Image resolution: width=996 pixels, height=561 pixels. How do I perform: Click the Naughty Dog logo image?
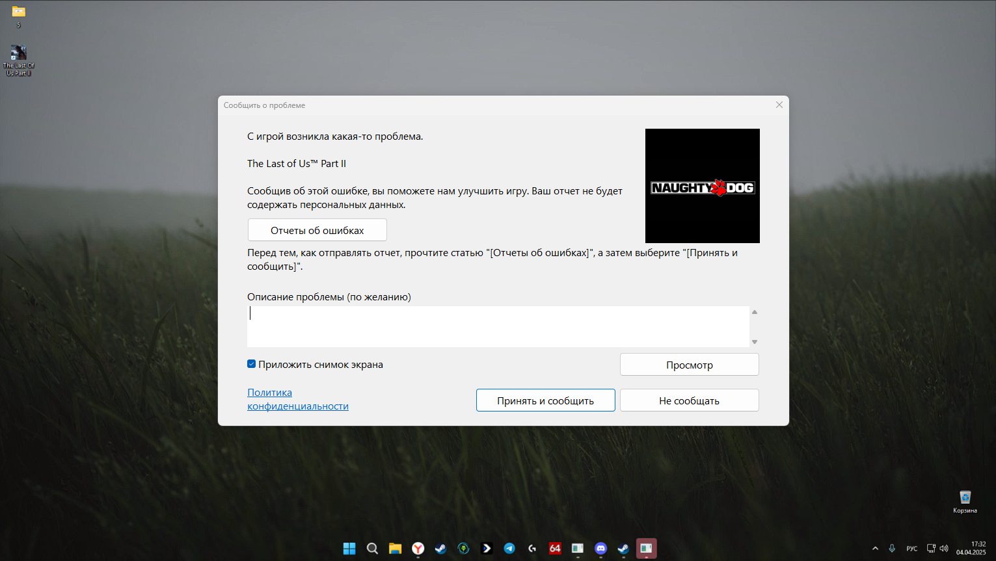703,186
